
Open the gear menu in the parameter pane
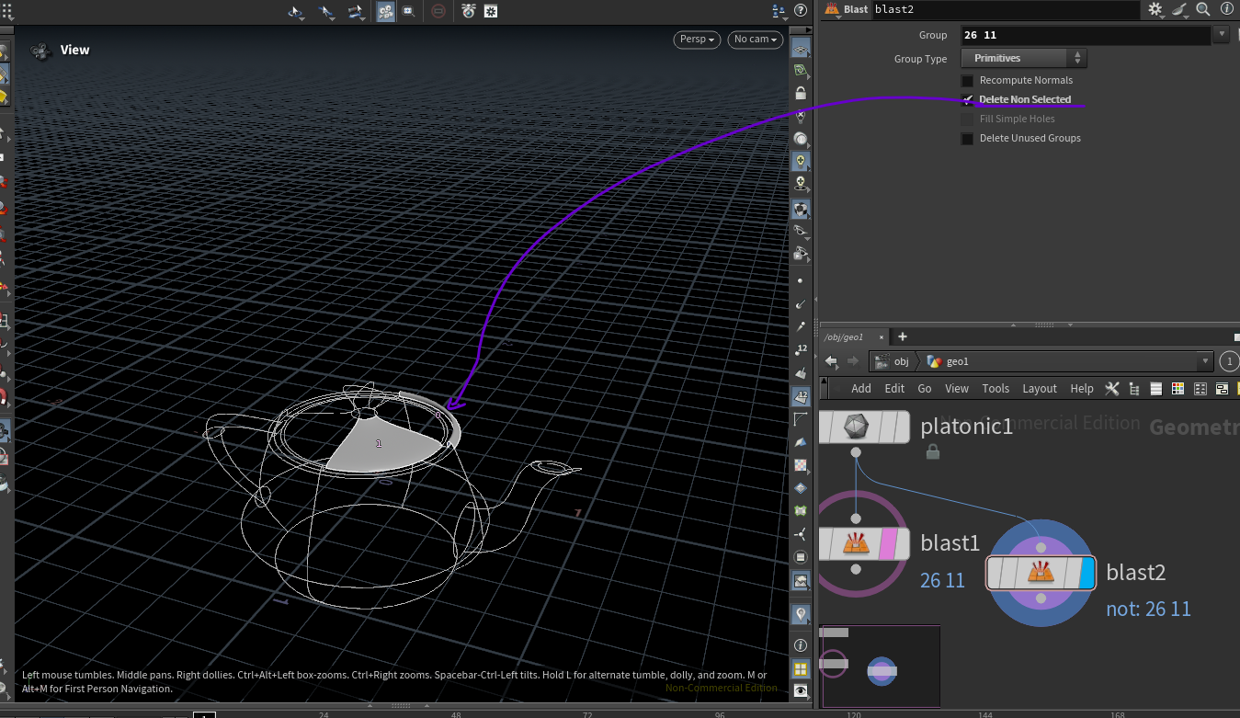(1155, 9)
